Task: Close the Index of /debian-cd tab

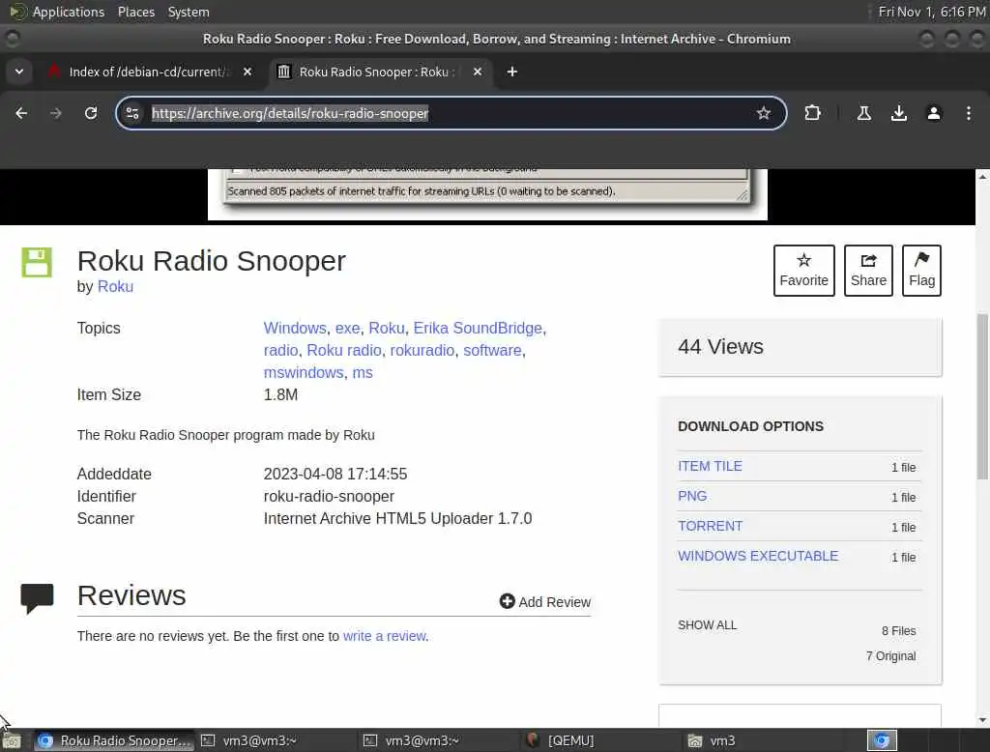Action: [247, 72]
